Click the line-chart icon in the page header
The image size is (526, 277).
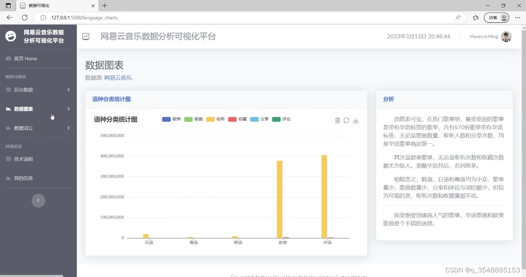point(86,37)
